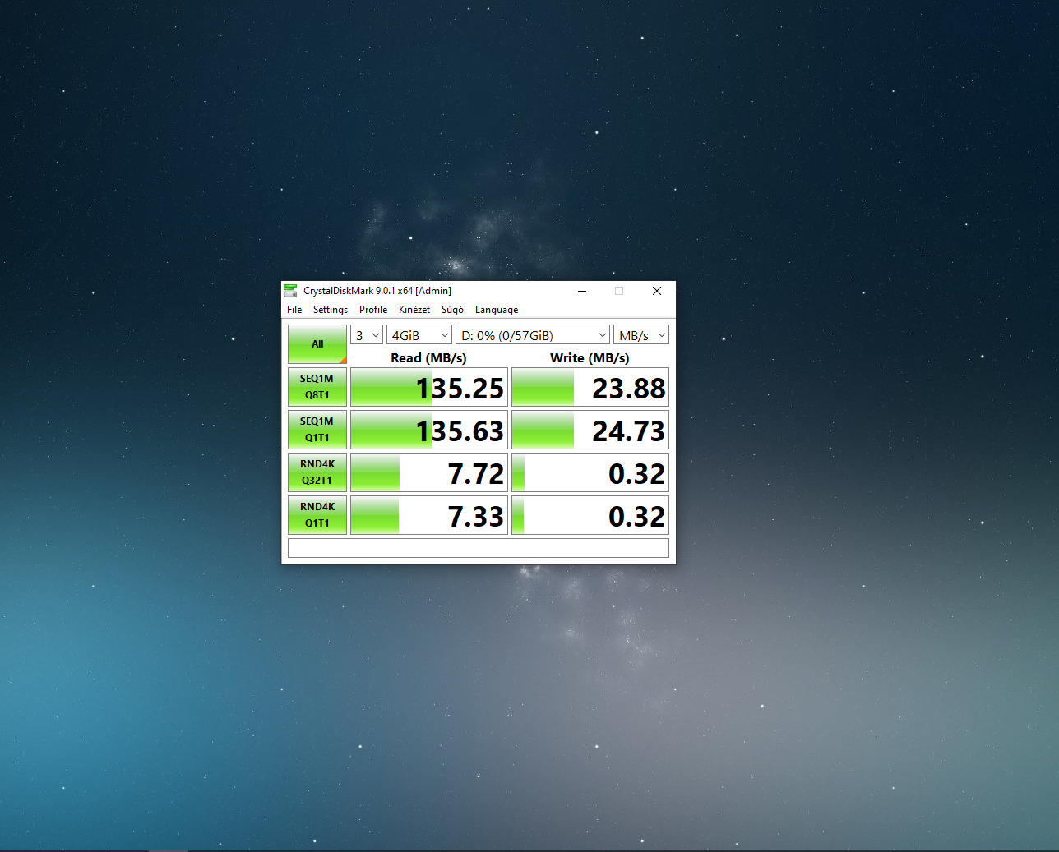Open the Súgó menu
The image size is (1059, 852).
452,310
